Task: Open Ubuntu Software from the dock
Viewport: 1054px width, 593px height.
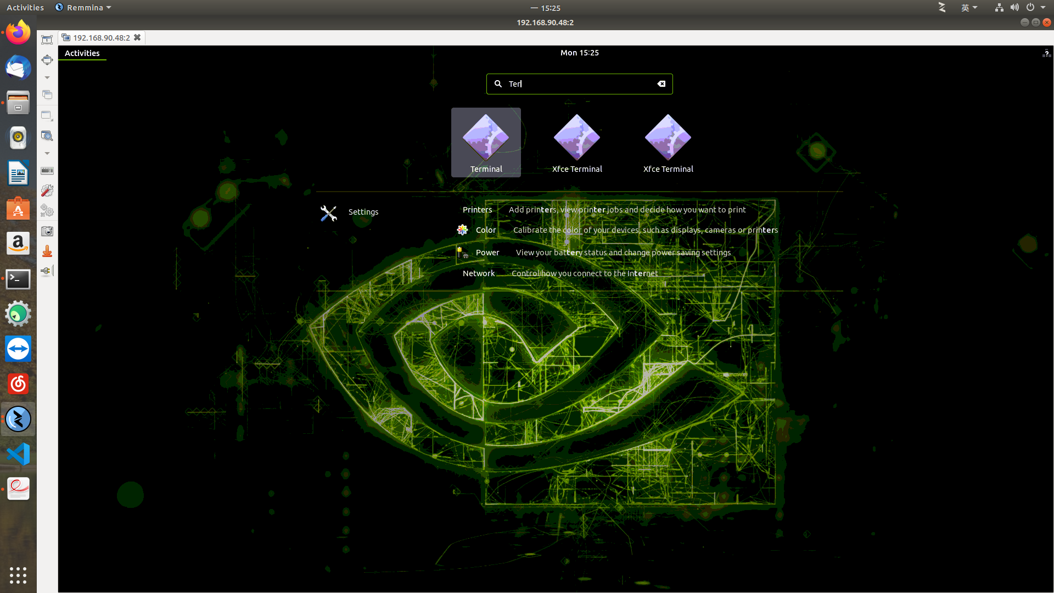Action: [18, 209]
